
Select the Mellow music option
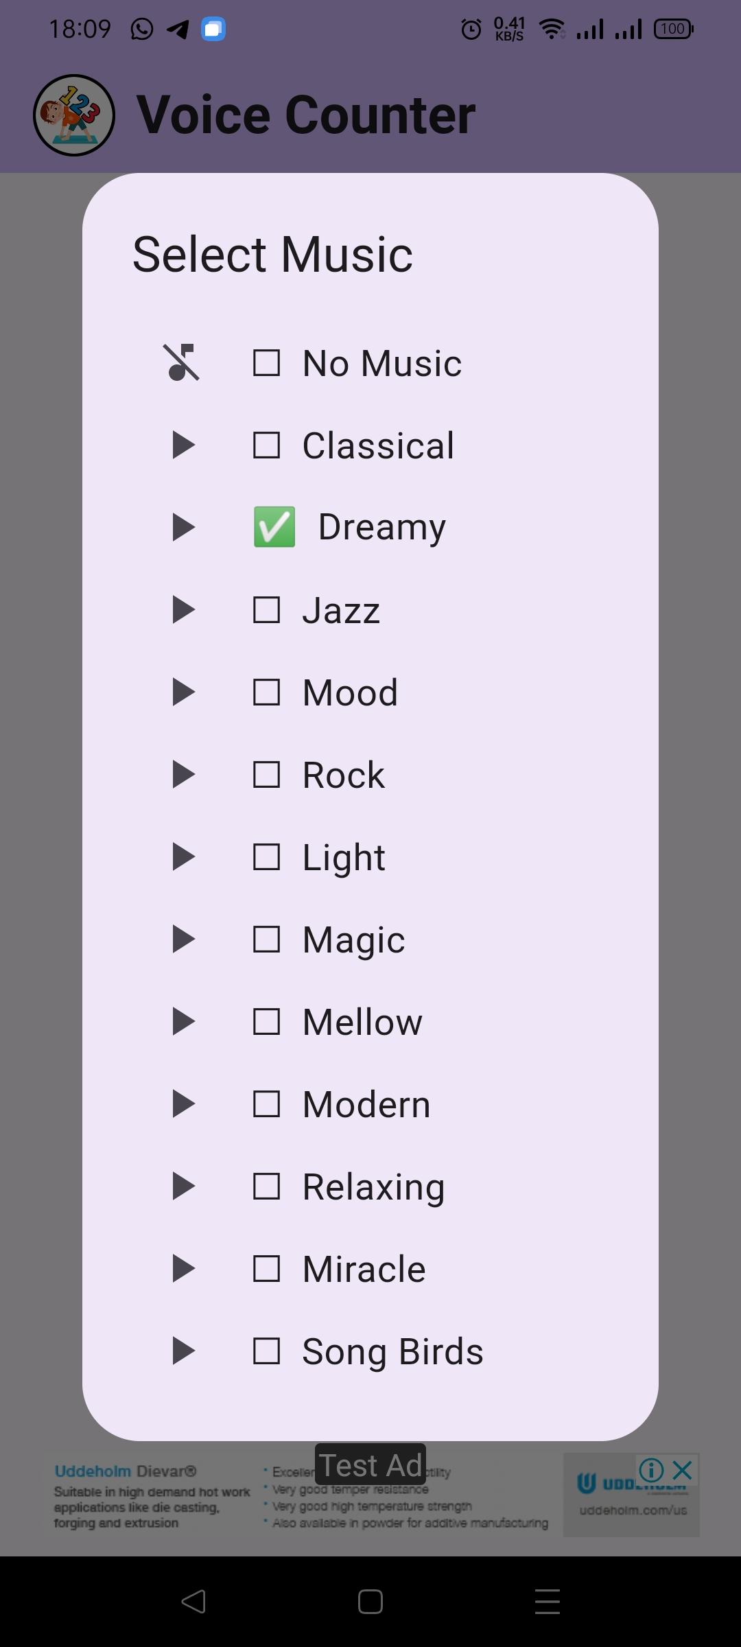pos(362,1022)
